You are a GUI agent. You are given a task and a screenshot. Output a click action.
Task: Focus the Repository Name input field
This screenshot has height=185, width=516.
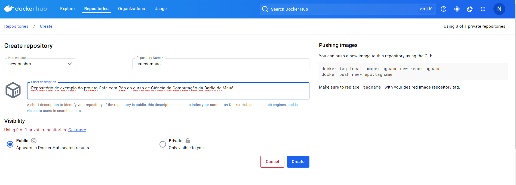[221, 64]
